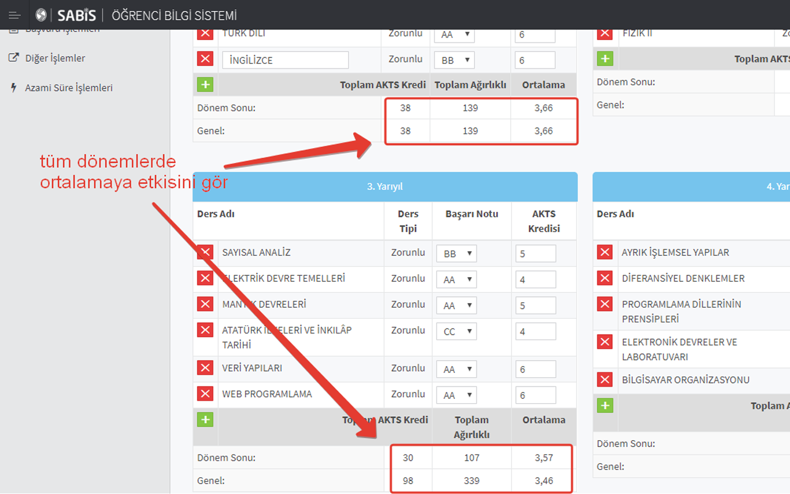This screenshot has height=494, width=790.
Task: Click AKTS credit field for ELEKTRİK DEVRE TEMELLERİ
Action: click(536, 280)
